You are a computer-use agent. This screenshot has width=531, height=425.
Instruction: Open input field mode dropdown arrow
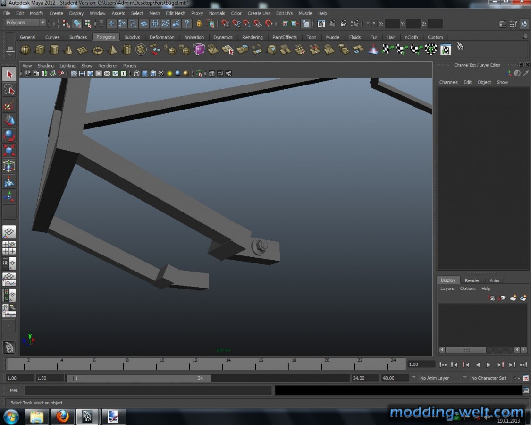[367, 24]
